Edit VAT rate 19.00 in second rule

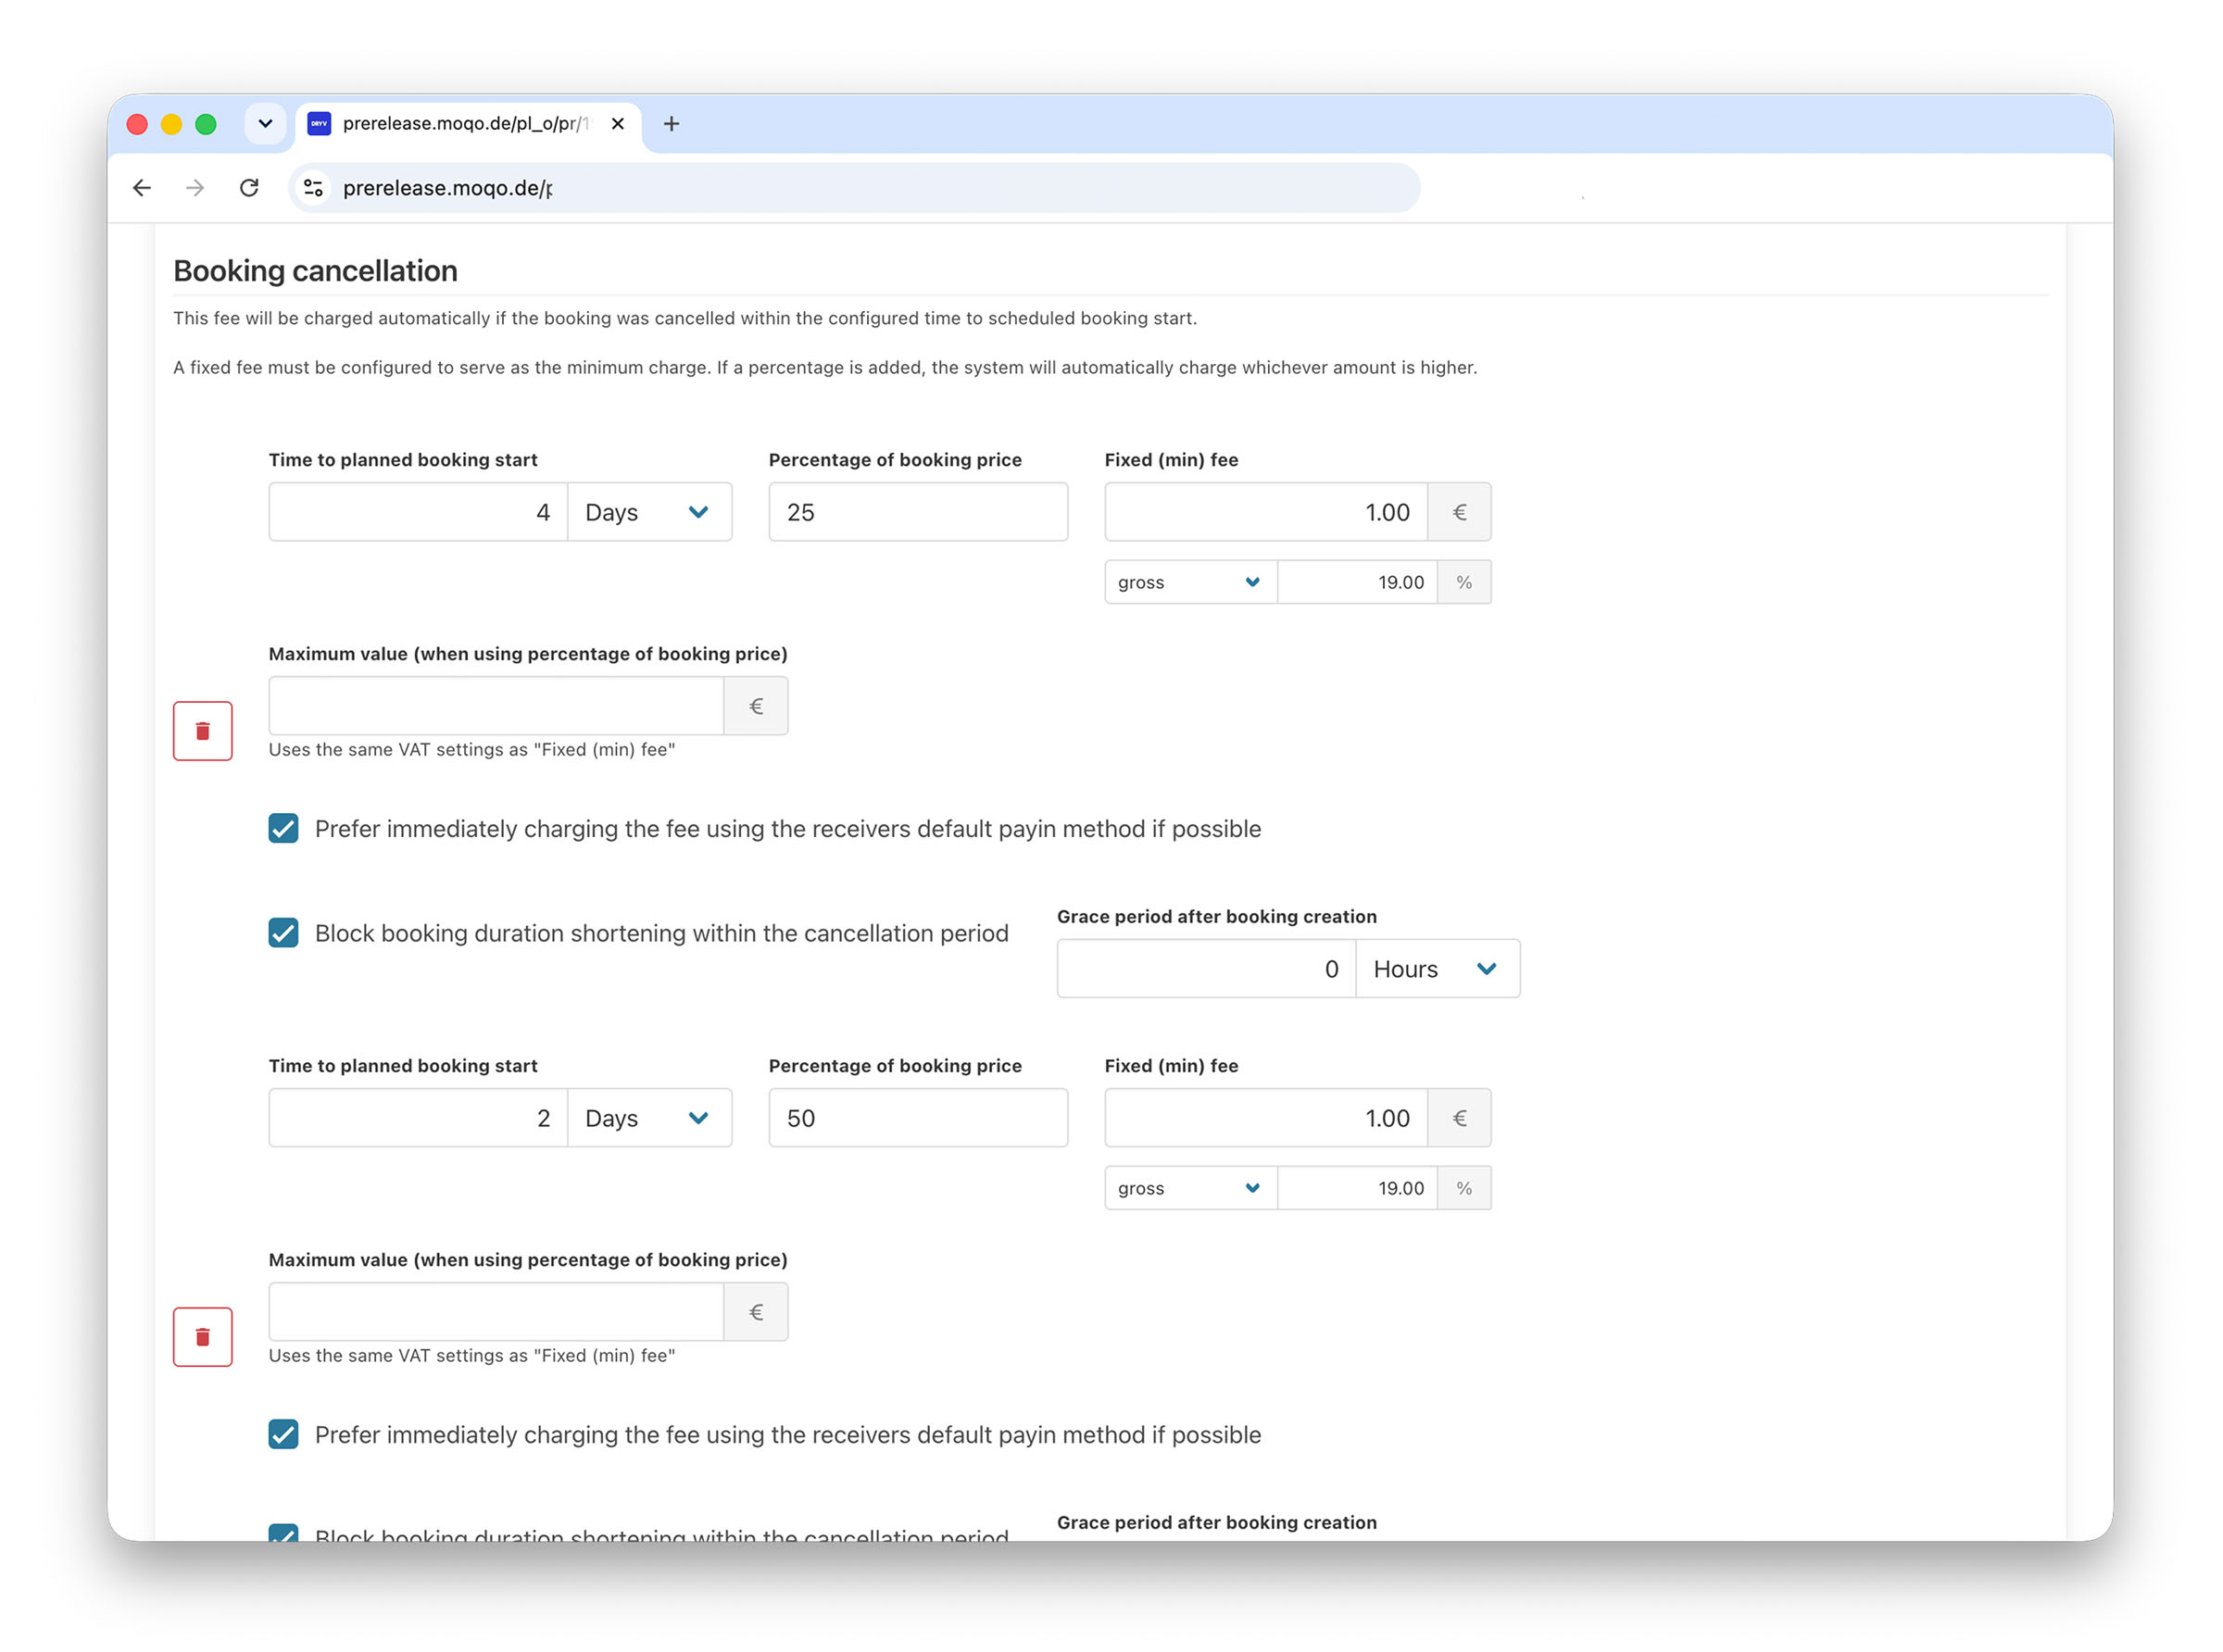(x=1357, y=1188)
